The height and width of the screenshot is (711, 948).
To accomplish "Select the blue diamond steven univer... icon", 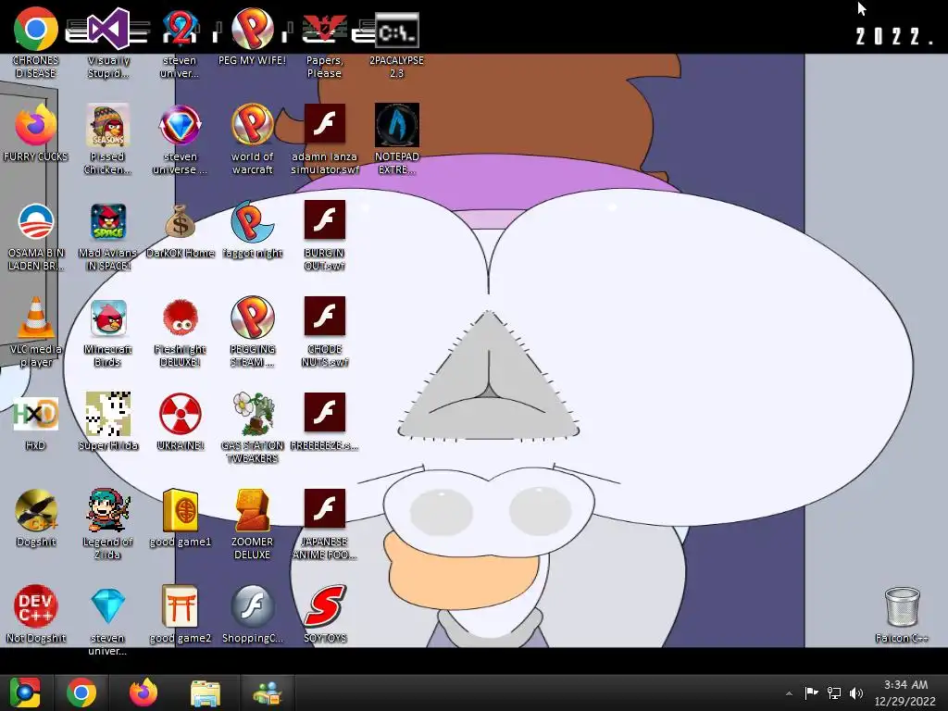I will pos(107,606).
